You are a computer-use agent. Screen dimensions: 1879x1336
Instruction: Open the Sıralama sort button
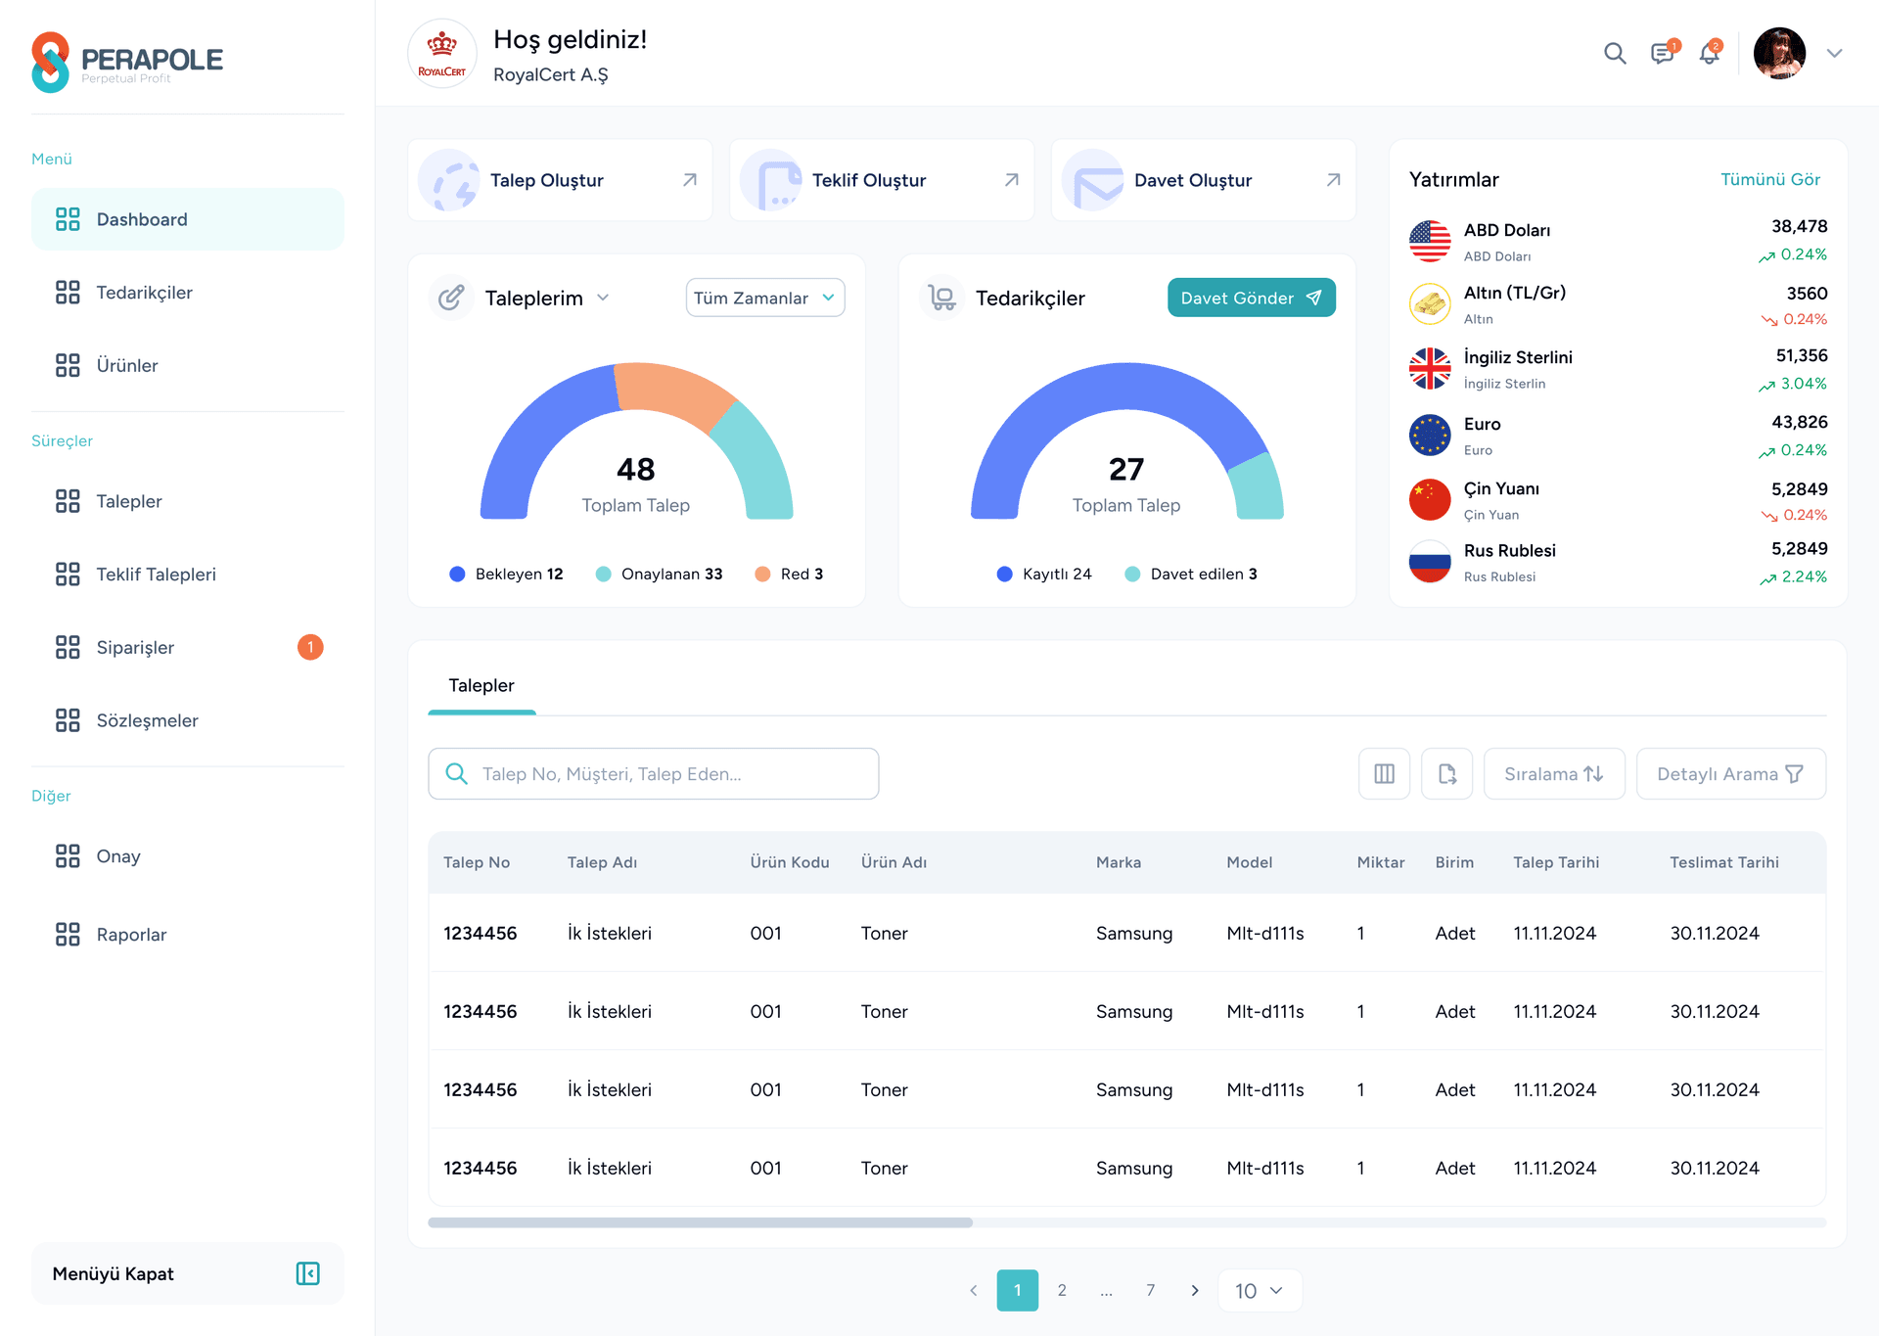coord(1555,774)
